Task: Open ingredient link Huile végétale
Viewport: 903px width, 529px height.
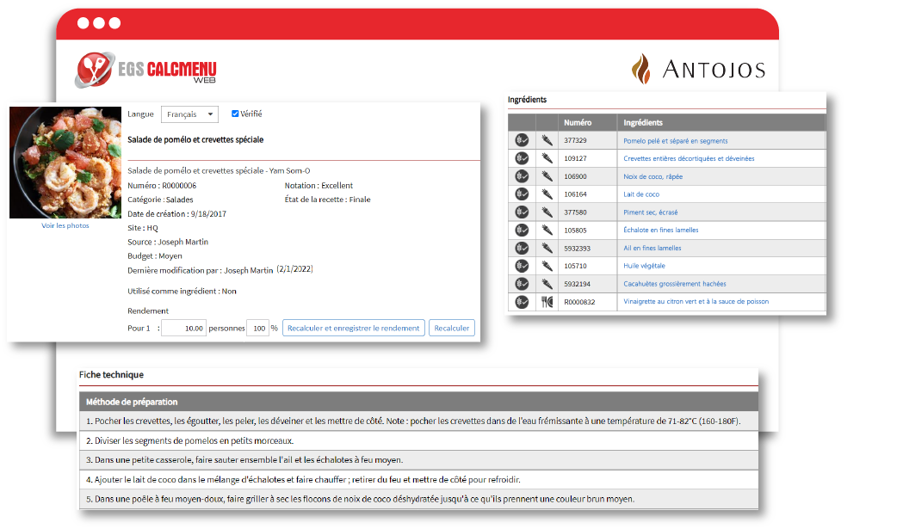Action: (644, 266)
